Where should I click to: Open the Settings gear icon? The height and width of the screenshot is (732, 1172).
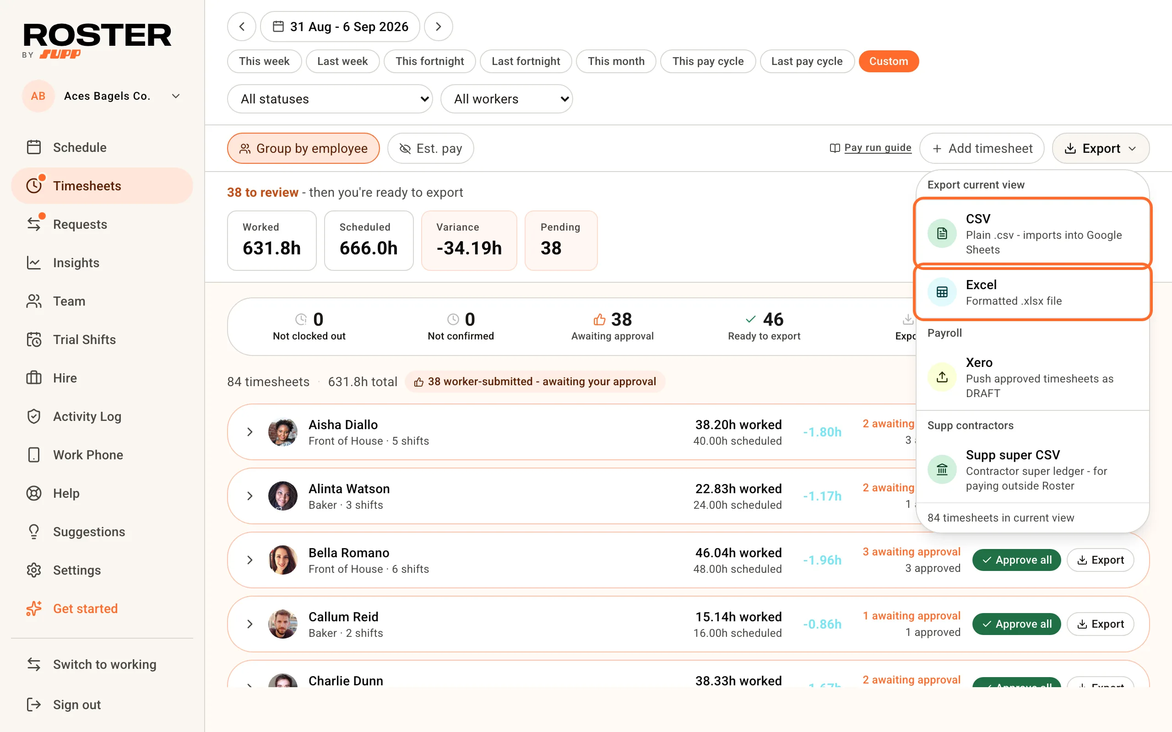point(34,570)
